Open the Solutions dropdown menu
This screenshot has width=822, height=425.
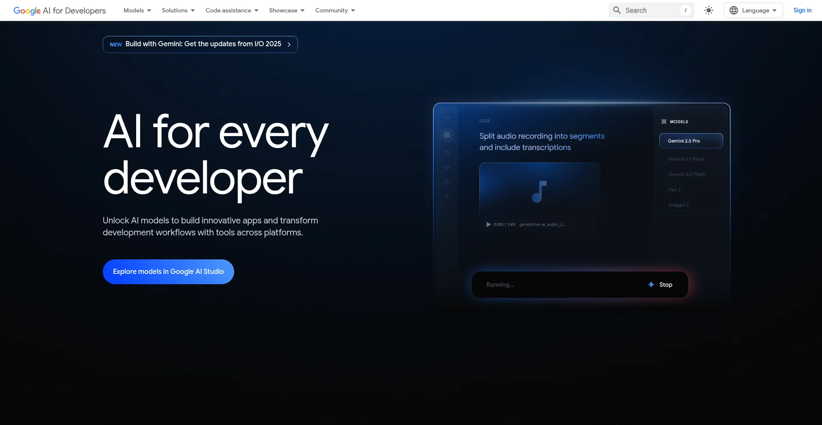click(178, 10)
